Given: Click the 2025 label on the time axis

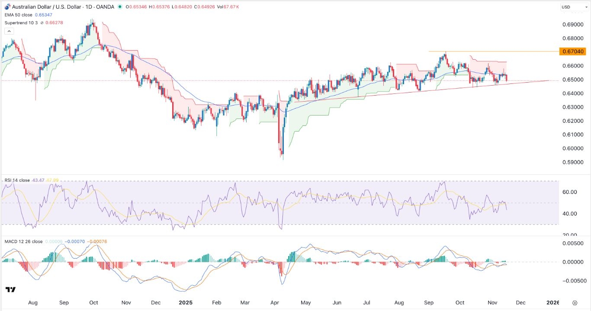Looking at the screenshot, I should click(x=186, y=303).
